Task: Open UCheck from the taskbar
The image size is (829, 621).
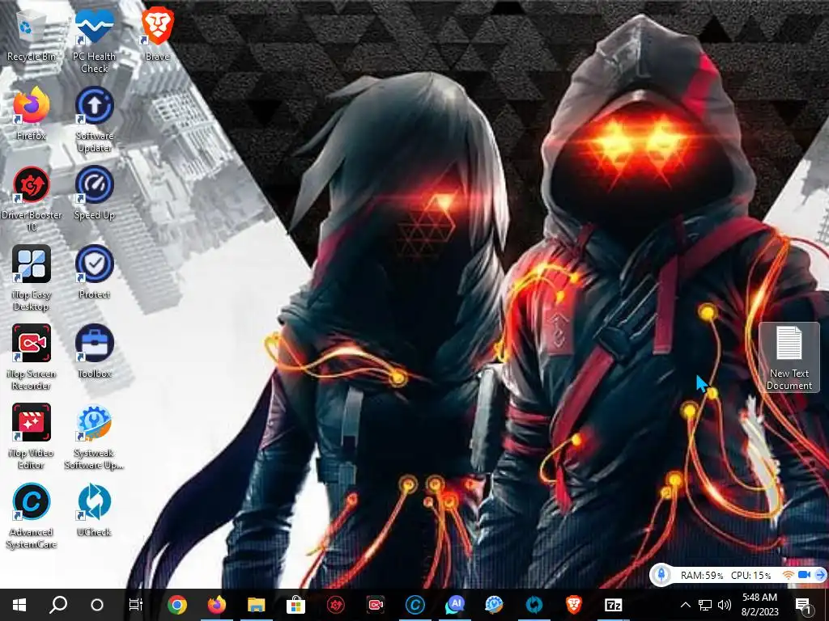Action: [534, 605]
